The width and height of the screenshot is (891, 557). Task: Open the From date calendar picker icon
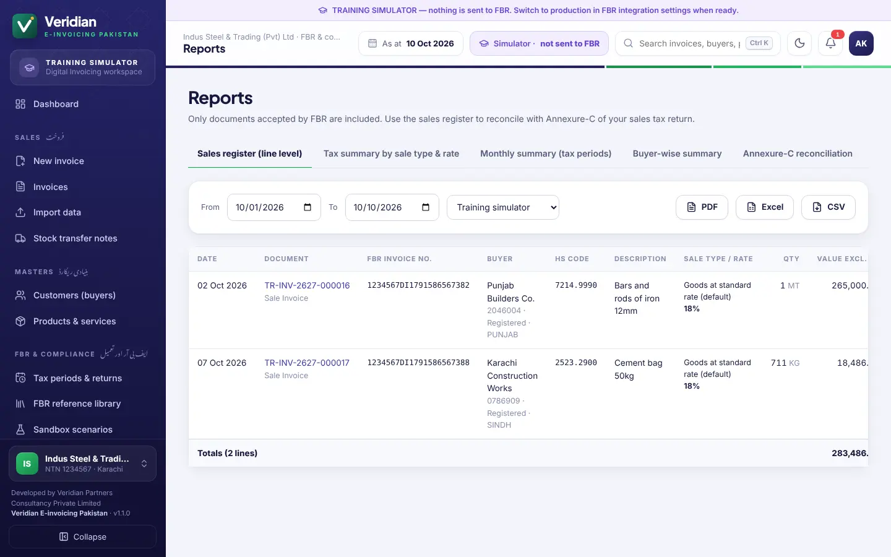tap(308, 207)
